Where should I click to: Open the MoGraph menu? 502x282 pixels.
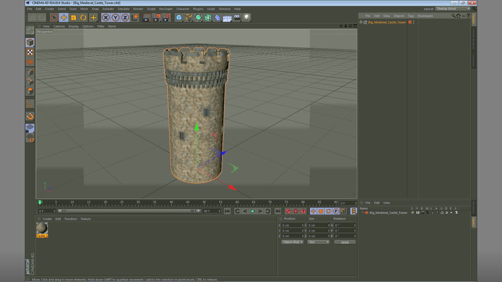(x=166, y=9)
